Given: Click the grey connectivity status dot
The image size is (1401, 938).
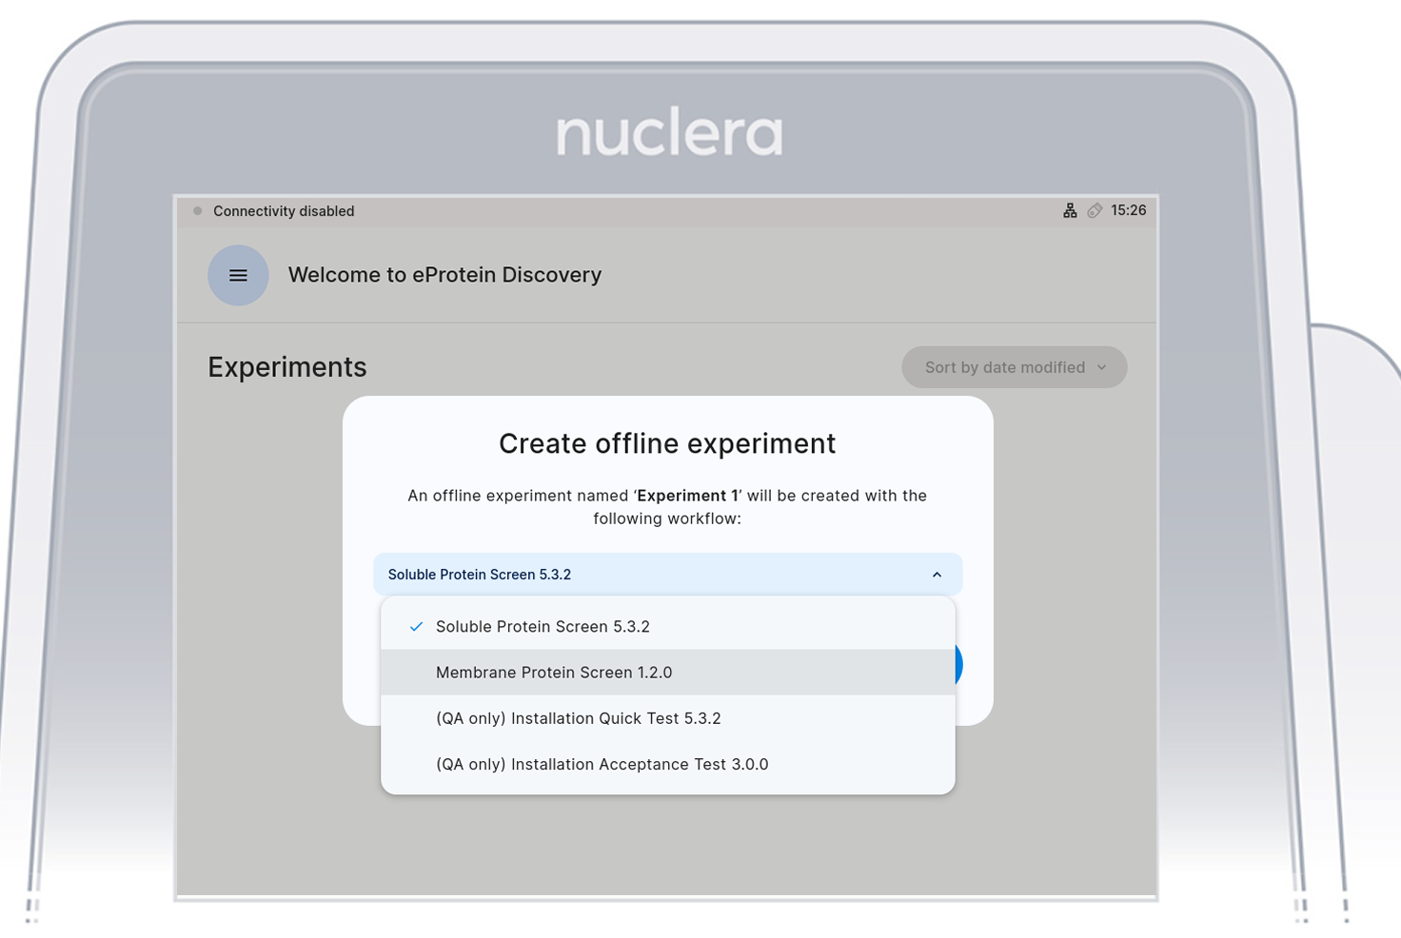Looking at the screenshot, I should (198, 211).
